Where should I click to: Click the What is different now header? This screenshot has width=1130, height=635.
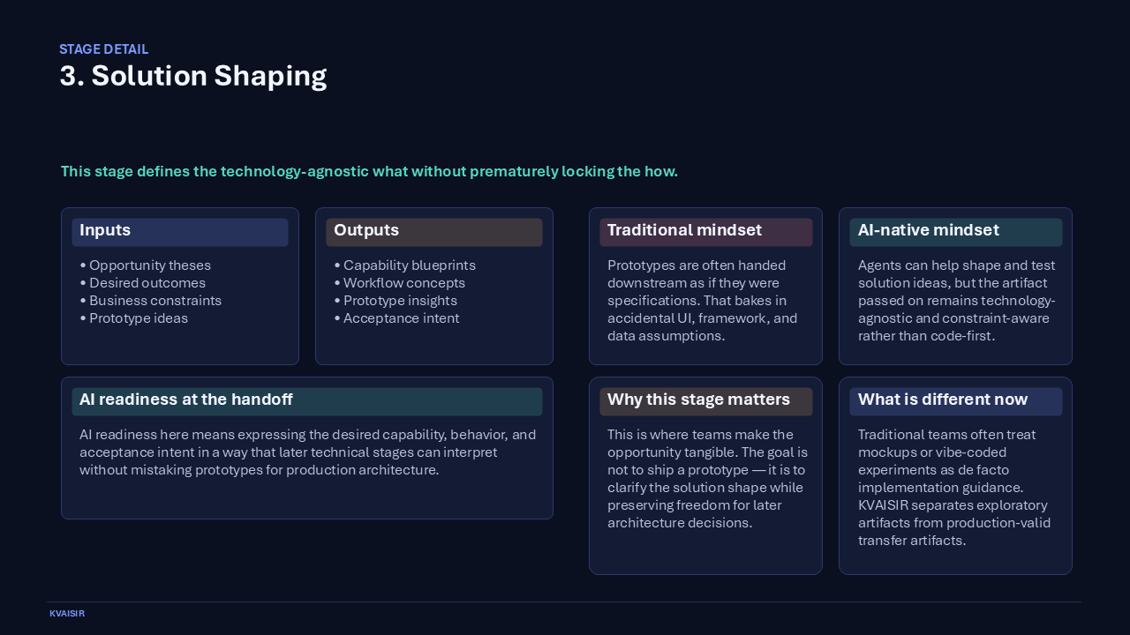tap(943, 400)
